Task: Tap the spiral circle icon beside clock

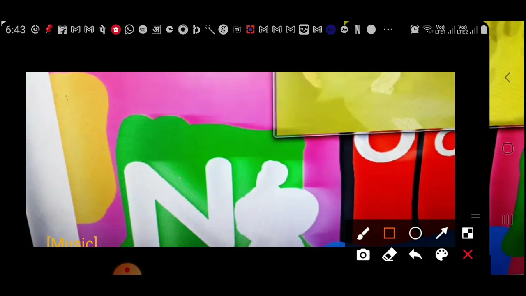Action: pyautogui.click(x=35, y=30)
